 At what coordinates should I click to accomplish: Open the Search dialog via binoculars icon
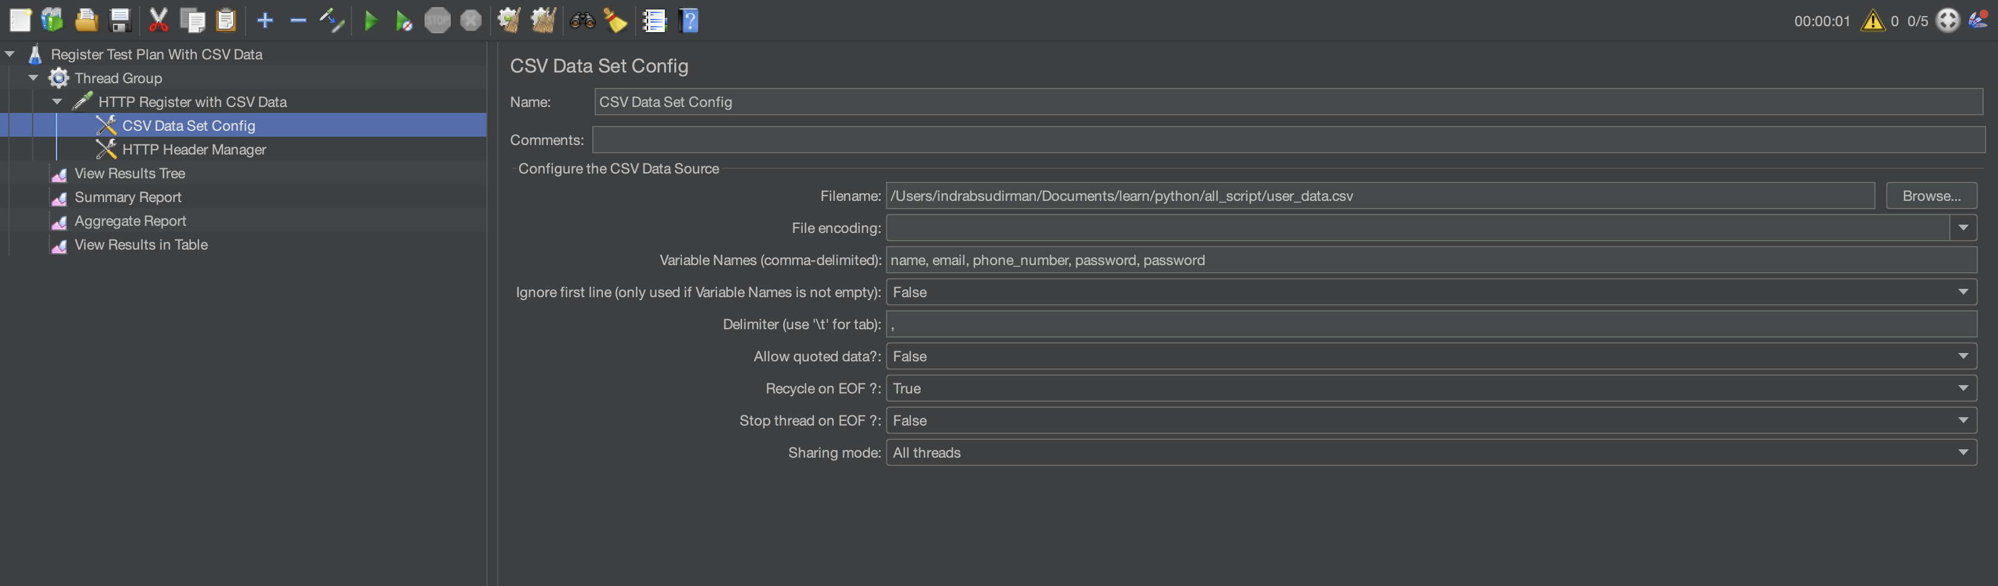point(582,20)
